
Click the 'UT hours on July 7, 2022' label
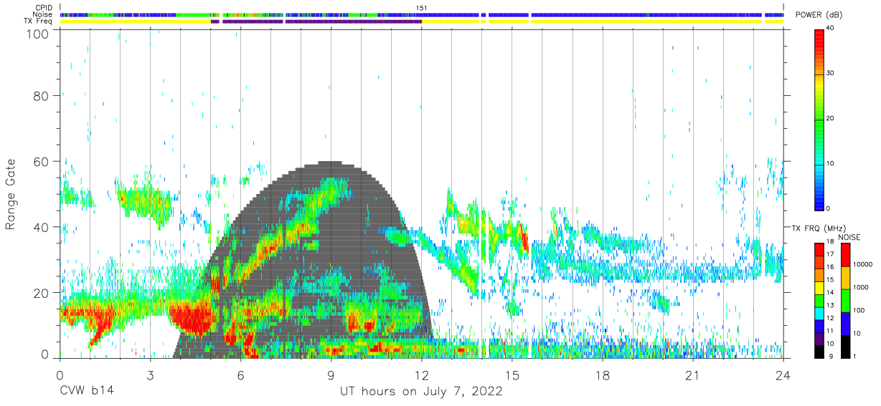[x=421, y=392]
